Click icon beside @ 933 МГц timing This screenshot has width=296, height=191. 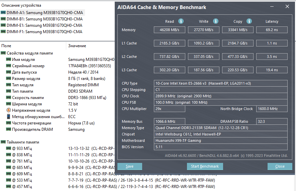8,148
